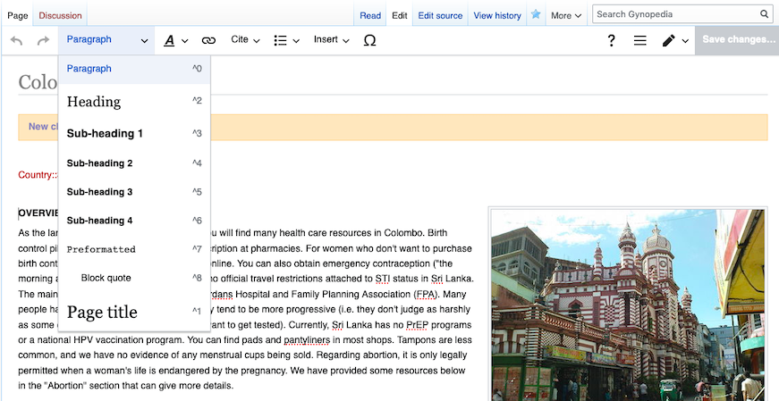Switch editor via pencil dropdown

pos(674,40)
